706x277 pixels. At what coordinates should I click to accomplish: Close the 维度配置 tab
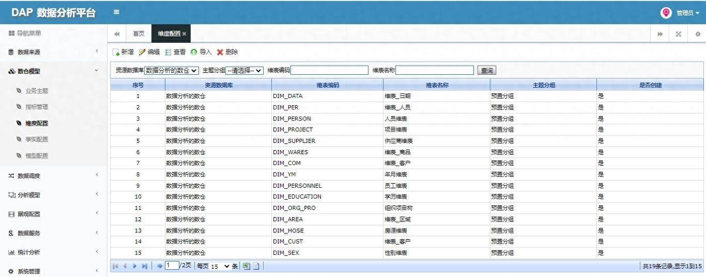pos(184,34)
